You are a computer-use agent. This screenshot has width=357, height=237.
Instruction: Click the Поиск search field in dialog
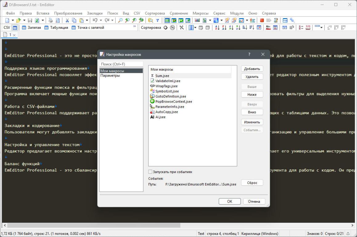click(121, 64)
